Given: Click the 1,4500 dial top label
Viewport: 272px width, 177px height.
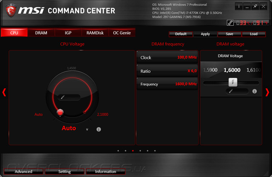Looking at the screenshot, I should tap(71, 68).
